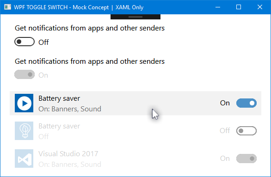This screenshot has height=177, width=271.
Task: Click the app icon in the title bar
Action: click(x=7, y=7)
